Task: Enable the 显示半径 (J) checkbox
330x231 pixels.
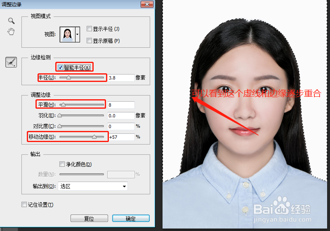Action: 89,28
